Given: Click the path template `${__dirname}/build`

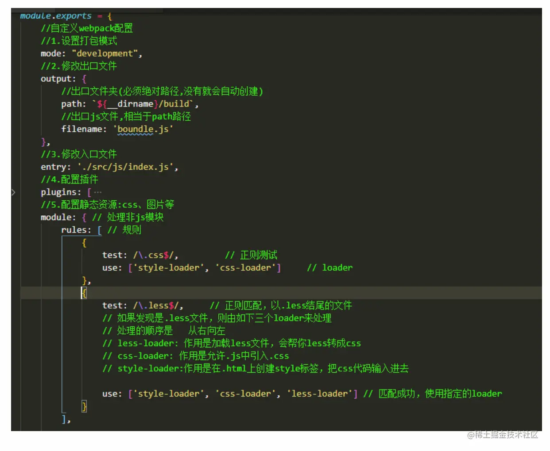Looking at the screenshot, I should tap(143, 104).
